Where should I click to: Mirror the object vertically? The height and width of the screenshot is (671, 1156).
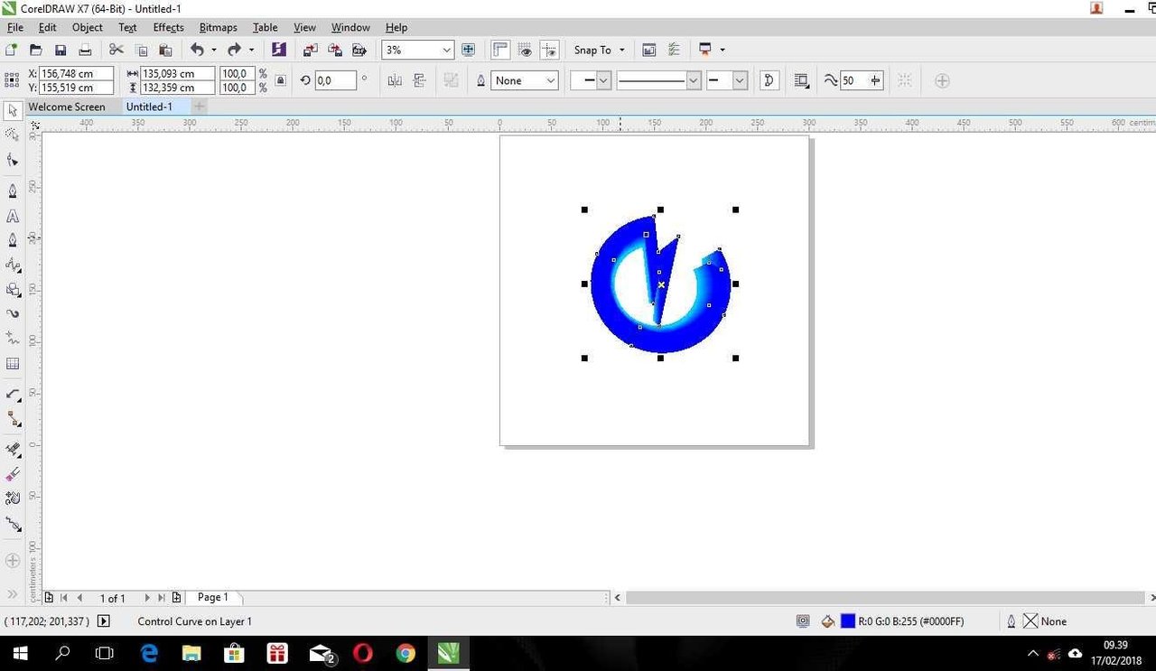[419, 80]
